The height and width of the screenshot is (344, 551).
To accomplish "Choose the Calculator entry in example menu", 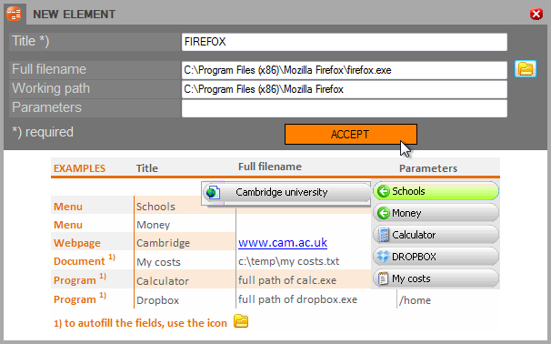I will point(436,235).
